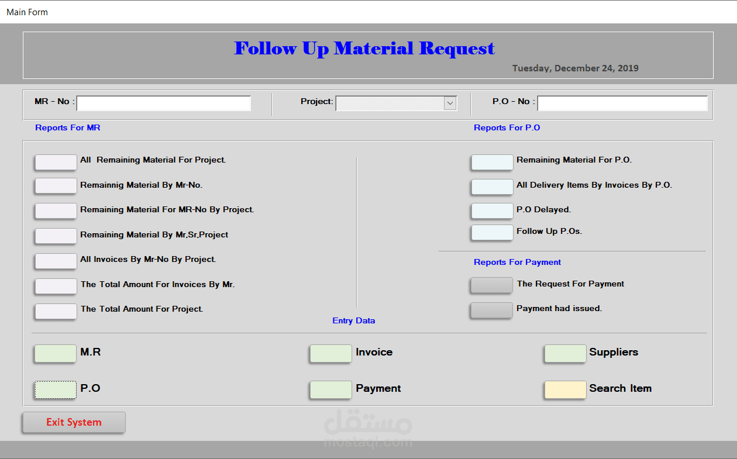The height and width of the screenshot is (459, 737).
Task: Open the M.R entry data button
Action: 56,354
